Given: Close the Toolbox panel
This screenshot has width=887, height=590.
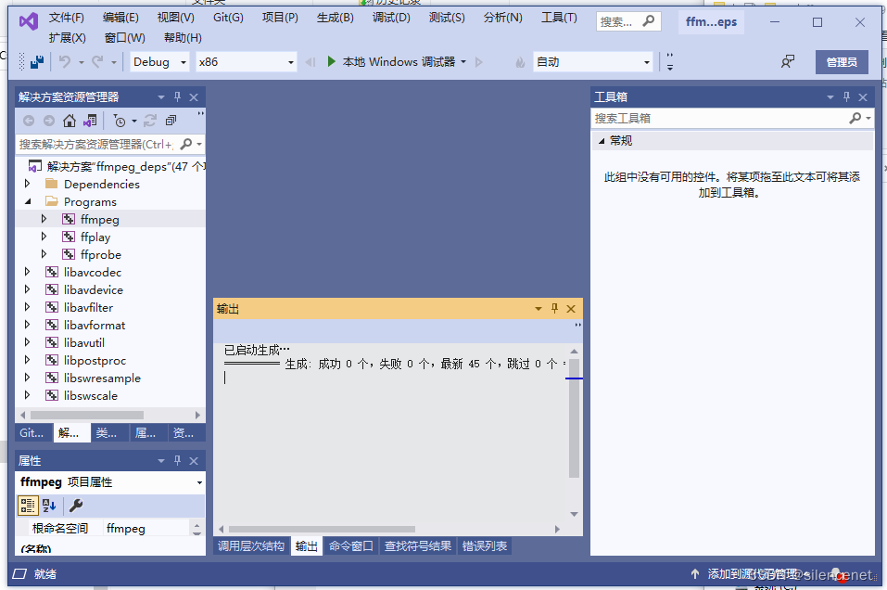Looking at the screenshot, I should coord(863,97).
